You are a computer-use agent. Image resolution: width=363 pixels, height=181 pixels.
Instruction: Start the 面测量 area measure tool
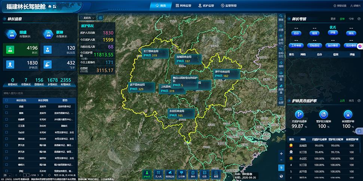click(281, 89)
